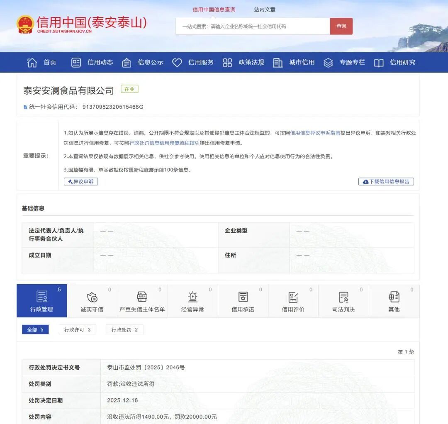Filter records by 行政许可

tap(78, 330)
